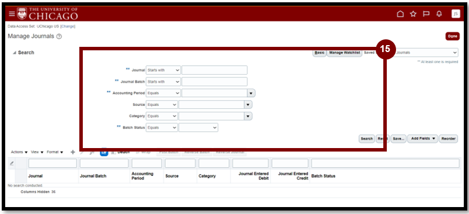The image size is (469, 214).
Task: Click the Done button
Action: pyautogui.click(x=453, y=36)
